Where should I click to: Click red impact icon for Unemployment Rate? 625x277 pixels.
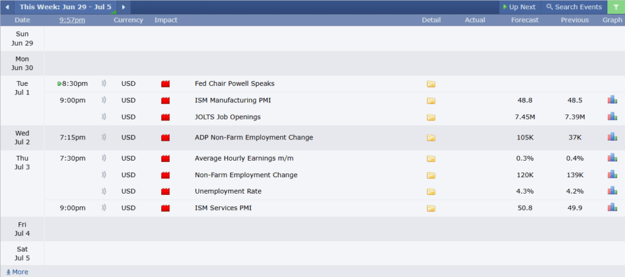tap(165, 192)
